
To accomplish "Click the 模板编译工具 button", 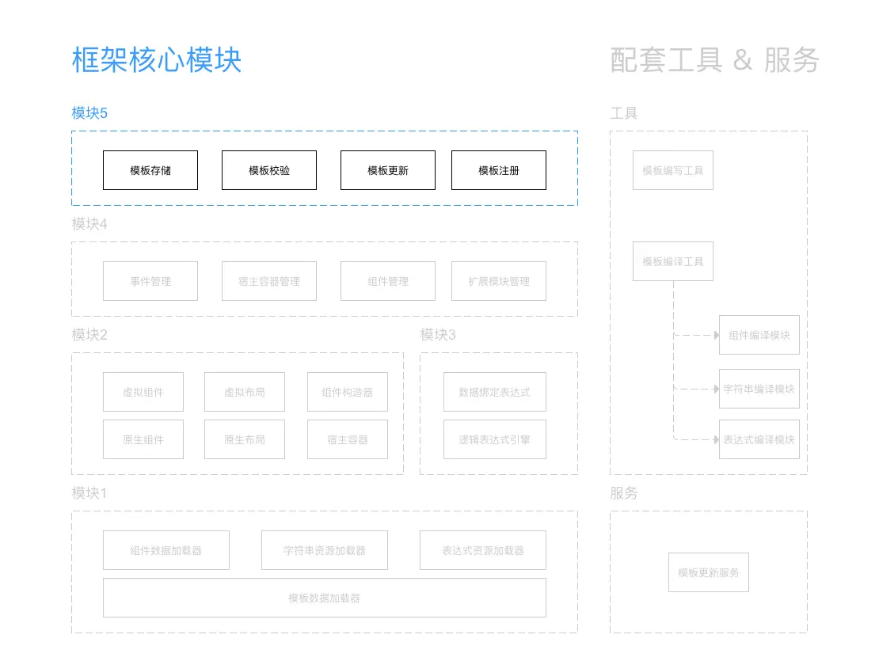I will coord(672,260).
